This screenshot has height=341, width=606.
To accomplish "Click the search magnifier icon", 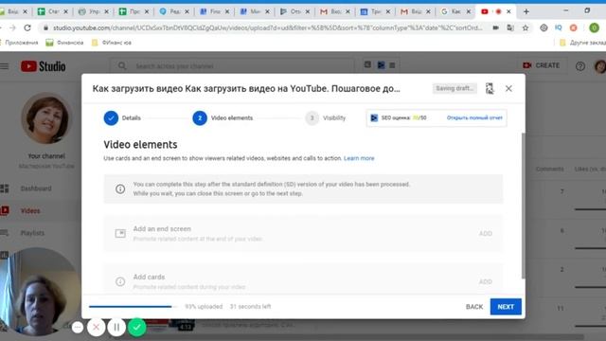I will pyautogui.click(x=122, y=66).
